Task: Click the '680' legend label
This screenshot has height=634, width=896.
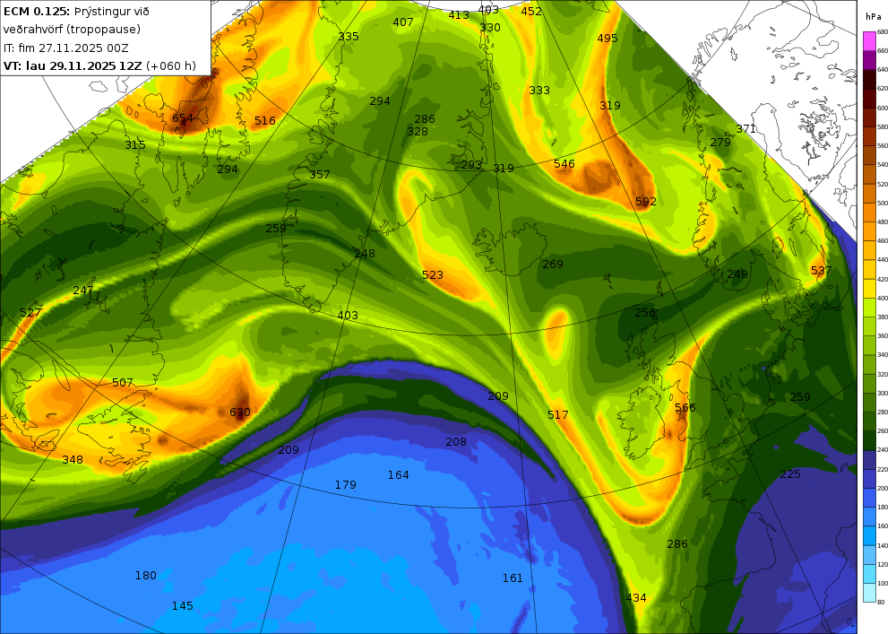Action: 883,32
